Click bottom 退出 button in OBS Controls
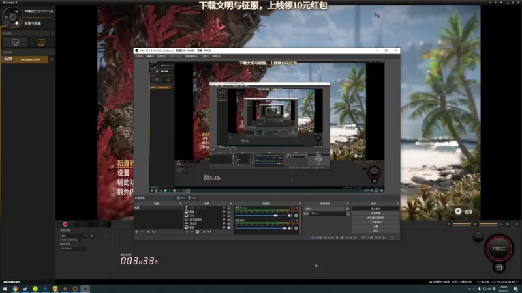 click(x=376, y=230)
